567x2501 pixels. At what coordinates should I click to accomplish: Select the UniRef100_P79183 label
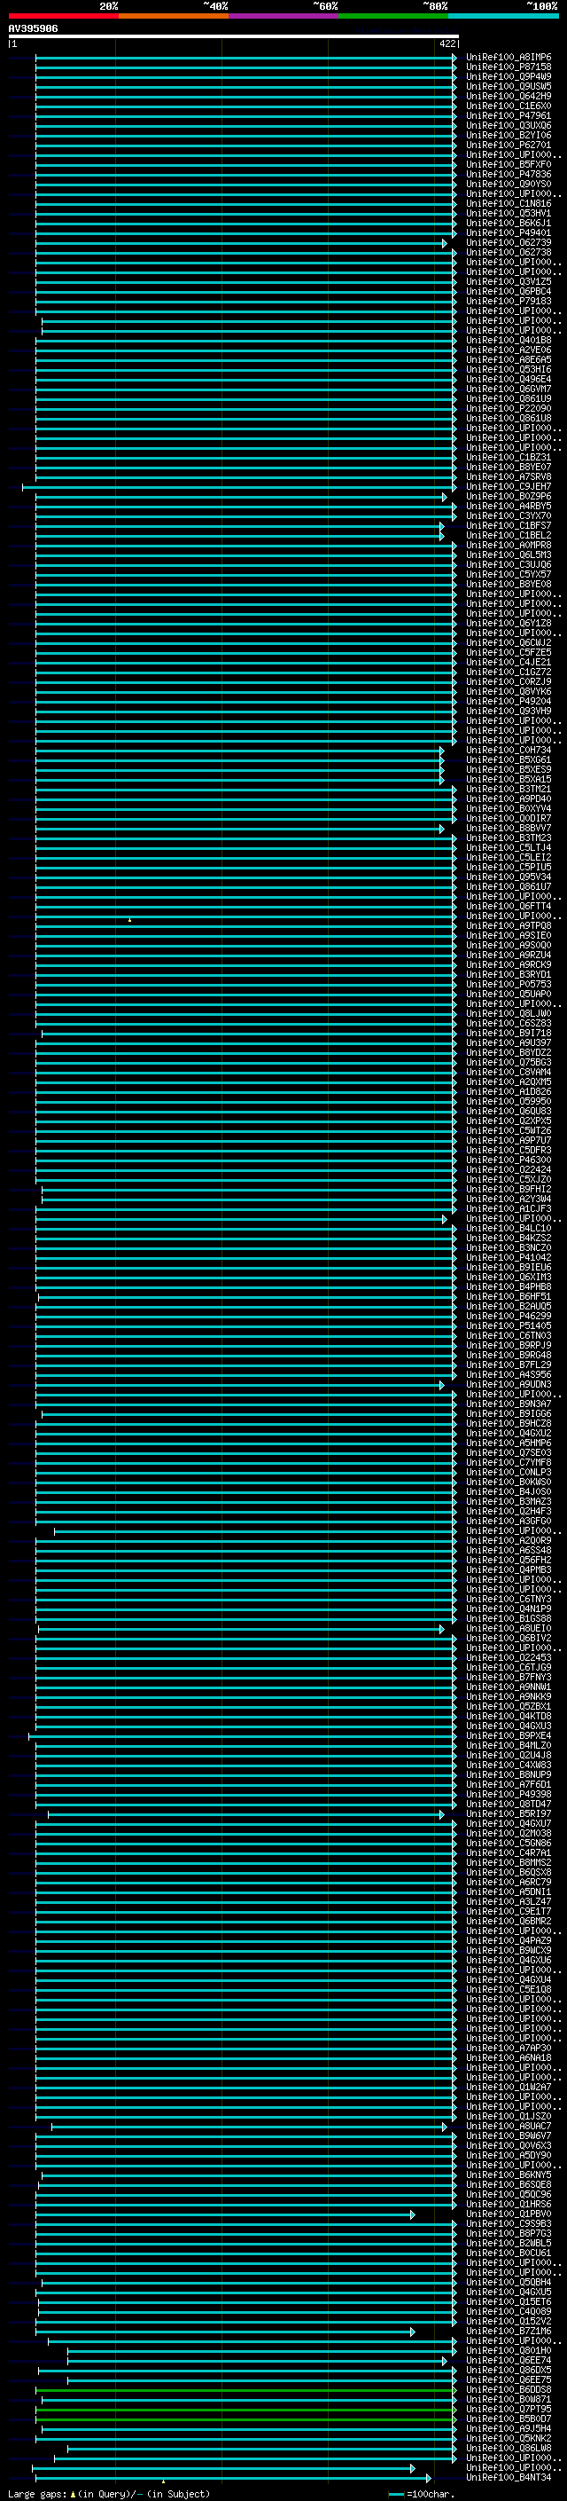509,301
